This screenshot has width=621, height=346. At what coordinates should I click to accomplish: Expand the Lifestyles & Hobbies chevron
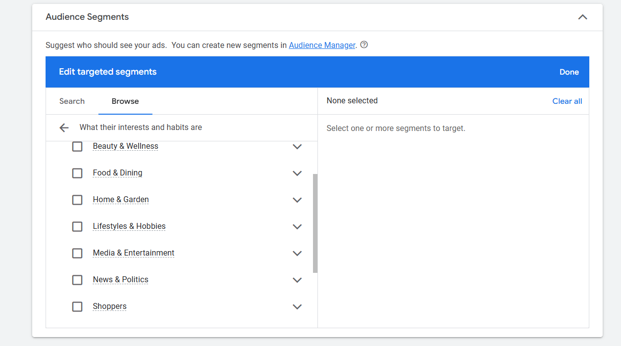click(297, 227)
